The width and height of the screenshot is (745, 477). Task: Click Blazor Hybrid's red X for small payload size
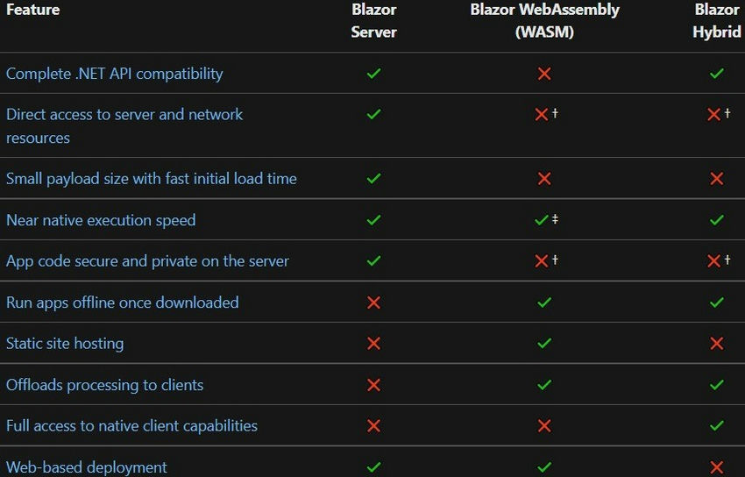coord(717,179)
